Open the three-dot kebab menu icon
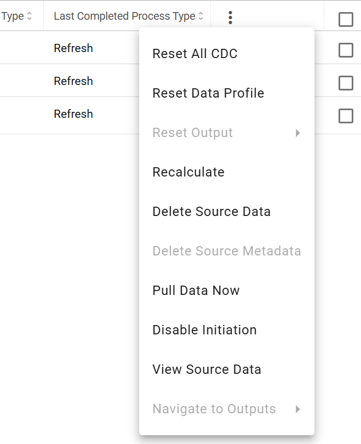Viewport: 361px width, 444px height. [x=230, y=18]
